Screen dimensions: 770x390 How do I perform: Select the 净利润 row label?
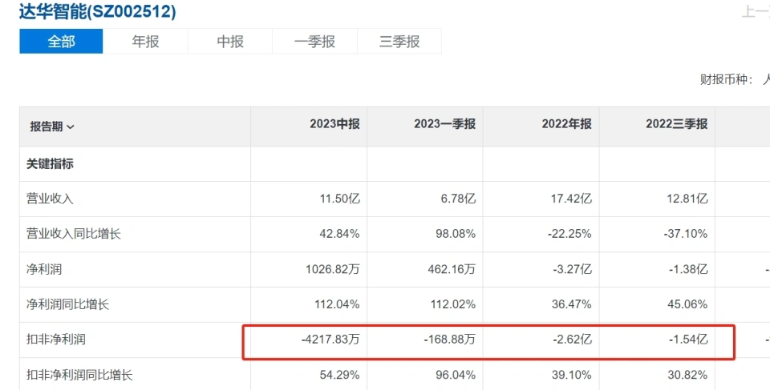pos(44,269)
